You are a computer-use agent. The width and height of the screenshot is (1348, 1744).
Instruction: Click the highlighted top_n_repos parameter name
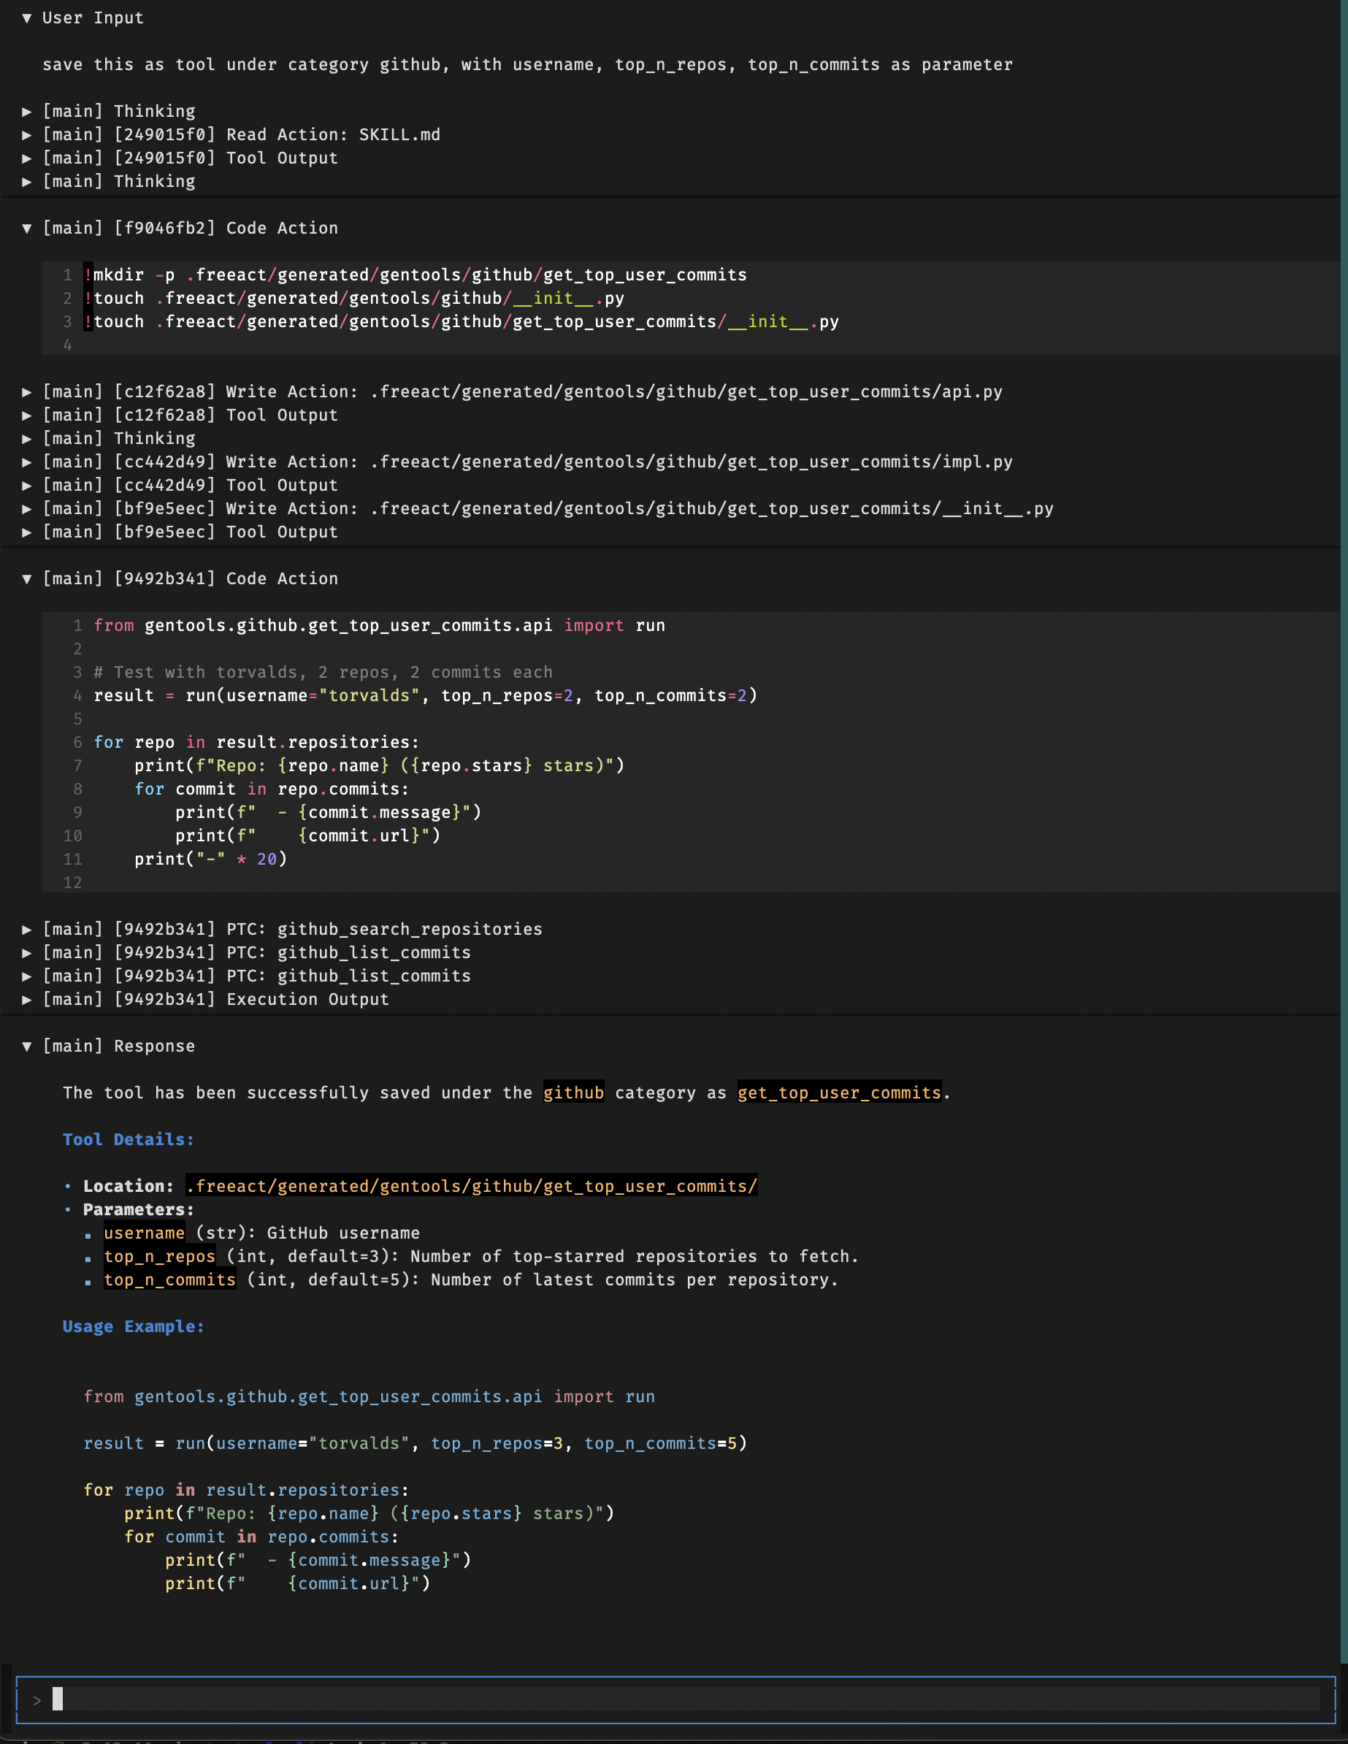pyautogui.click(x=160, y=1256)
